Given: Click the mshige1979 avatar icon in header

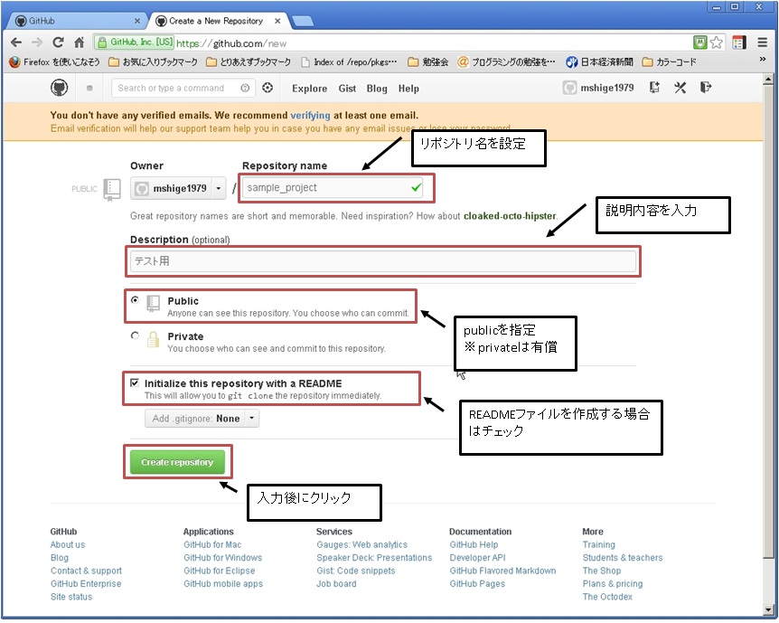Looking at the screenshot, I should [569, 88].
